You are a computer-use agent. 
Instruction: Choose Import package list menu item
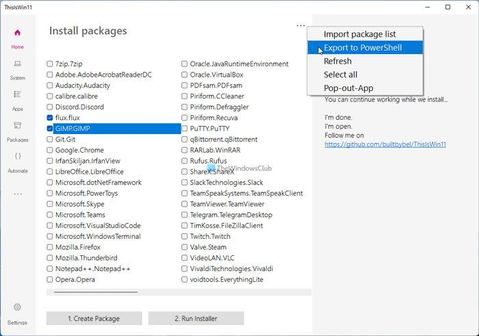[x=365, y=34]
